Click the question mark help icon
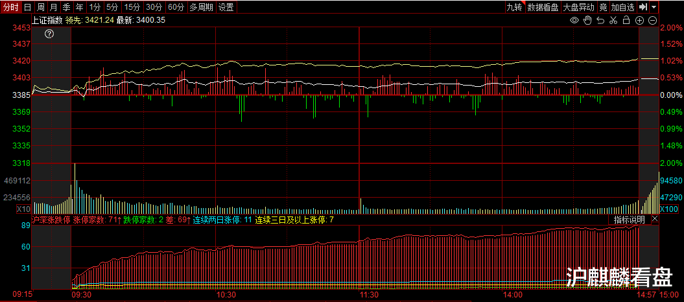This screenshot has width=684, height=302. point(49,34)
